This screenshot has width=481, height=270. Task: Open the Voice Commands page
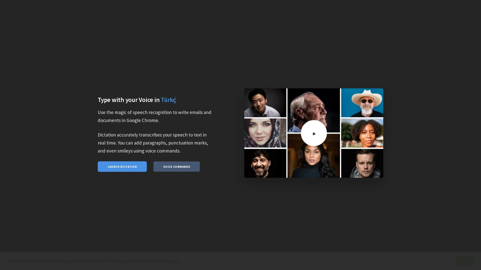(176, 166)
